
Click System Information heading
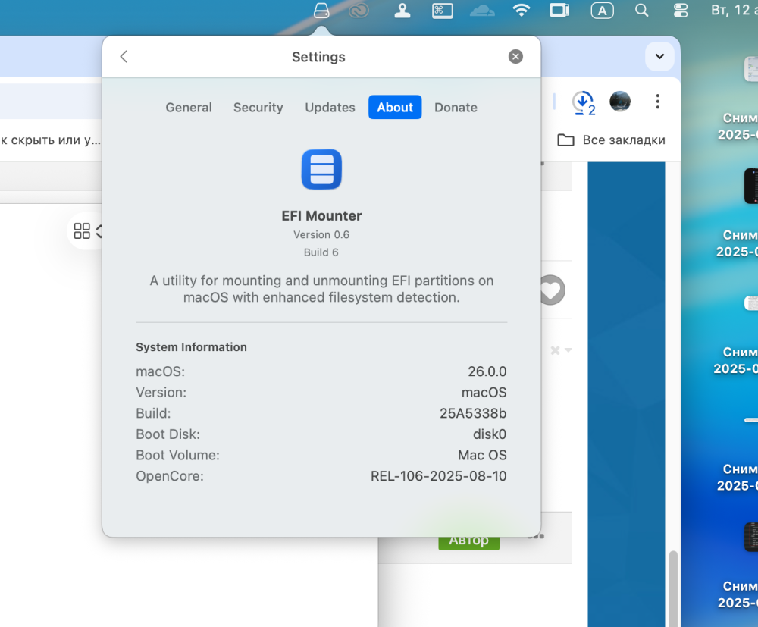[192, 347]
